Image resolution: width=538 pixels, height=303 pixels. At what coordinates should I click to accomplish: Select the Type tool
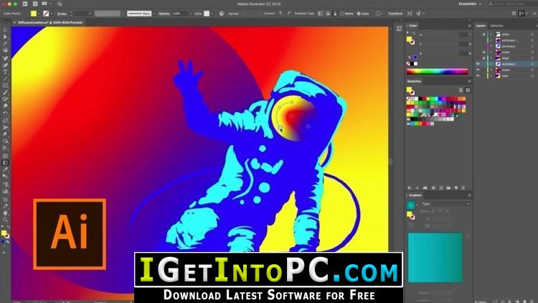pos(5,72)
